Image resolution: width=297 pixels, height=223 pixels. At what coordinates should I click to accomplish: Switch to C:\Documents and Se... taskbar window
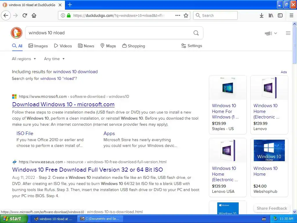(101, 219)
